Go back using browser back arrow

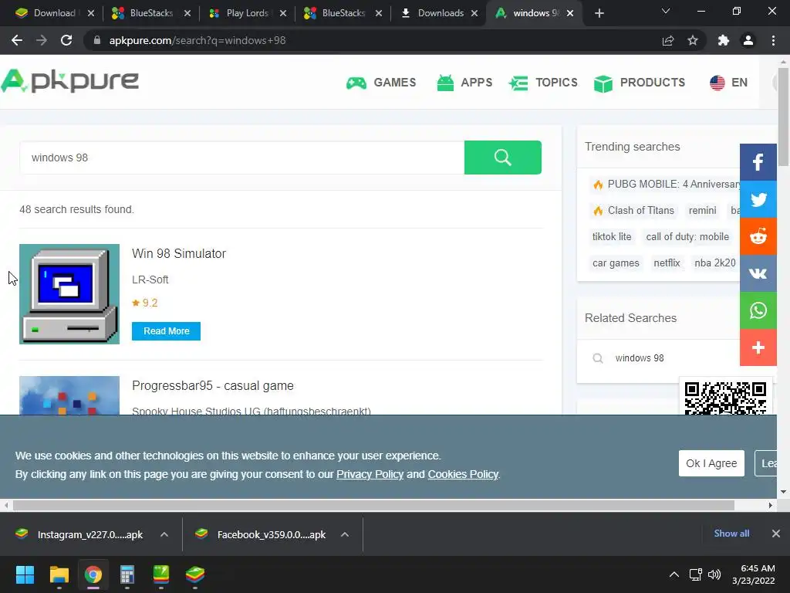pyautogui.click(x=17, y=40)
